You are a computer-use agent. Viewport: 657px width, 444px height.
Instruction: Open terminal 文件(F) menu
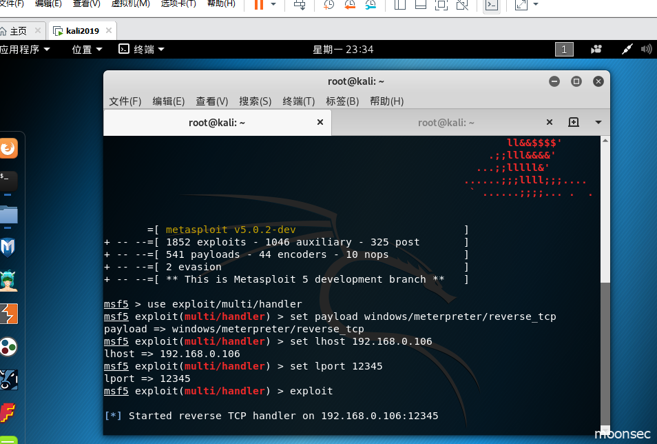(125, 101)
